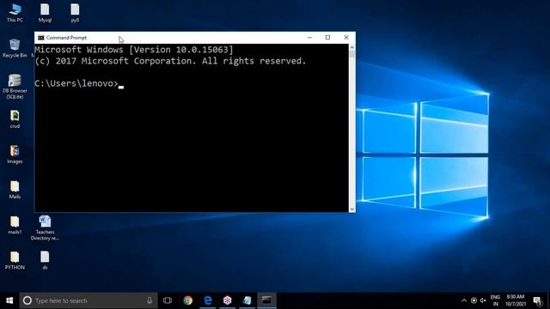Select the pyll file icon
Image resolution: width=550 pixels, height=309 pixels.
pyautogui.click(x=75, y=13)
